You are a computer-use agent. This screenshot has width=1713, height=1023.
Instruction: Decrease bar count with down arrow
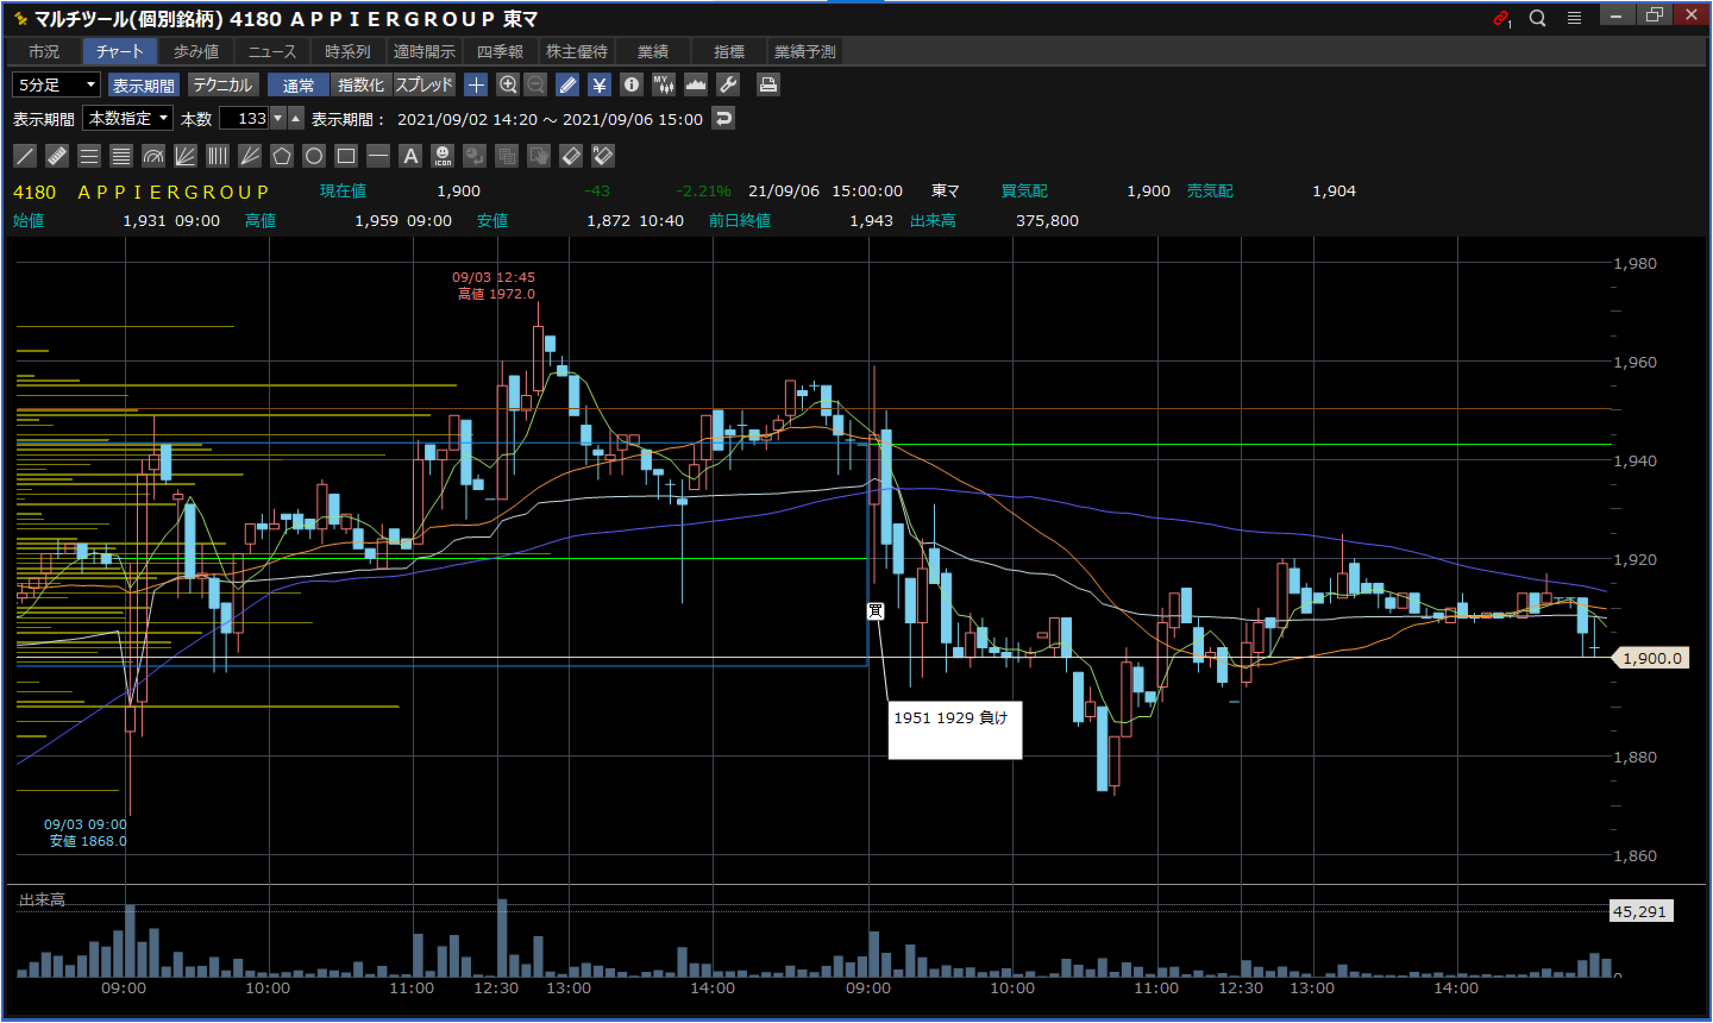tap(278, 118)
